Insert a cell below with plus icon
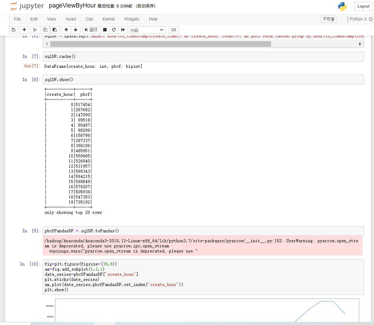Viewport: 374px width, 325px height. (x=24, y=30)
